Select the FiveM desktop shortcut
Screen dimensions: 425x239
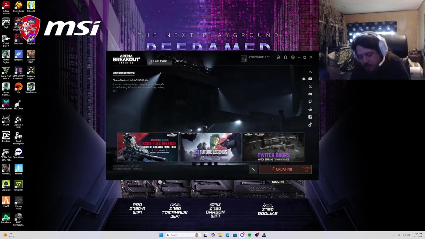(x=6, y=202)
